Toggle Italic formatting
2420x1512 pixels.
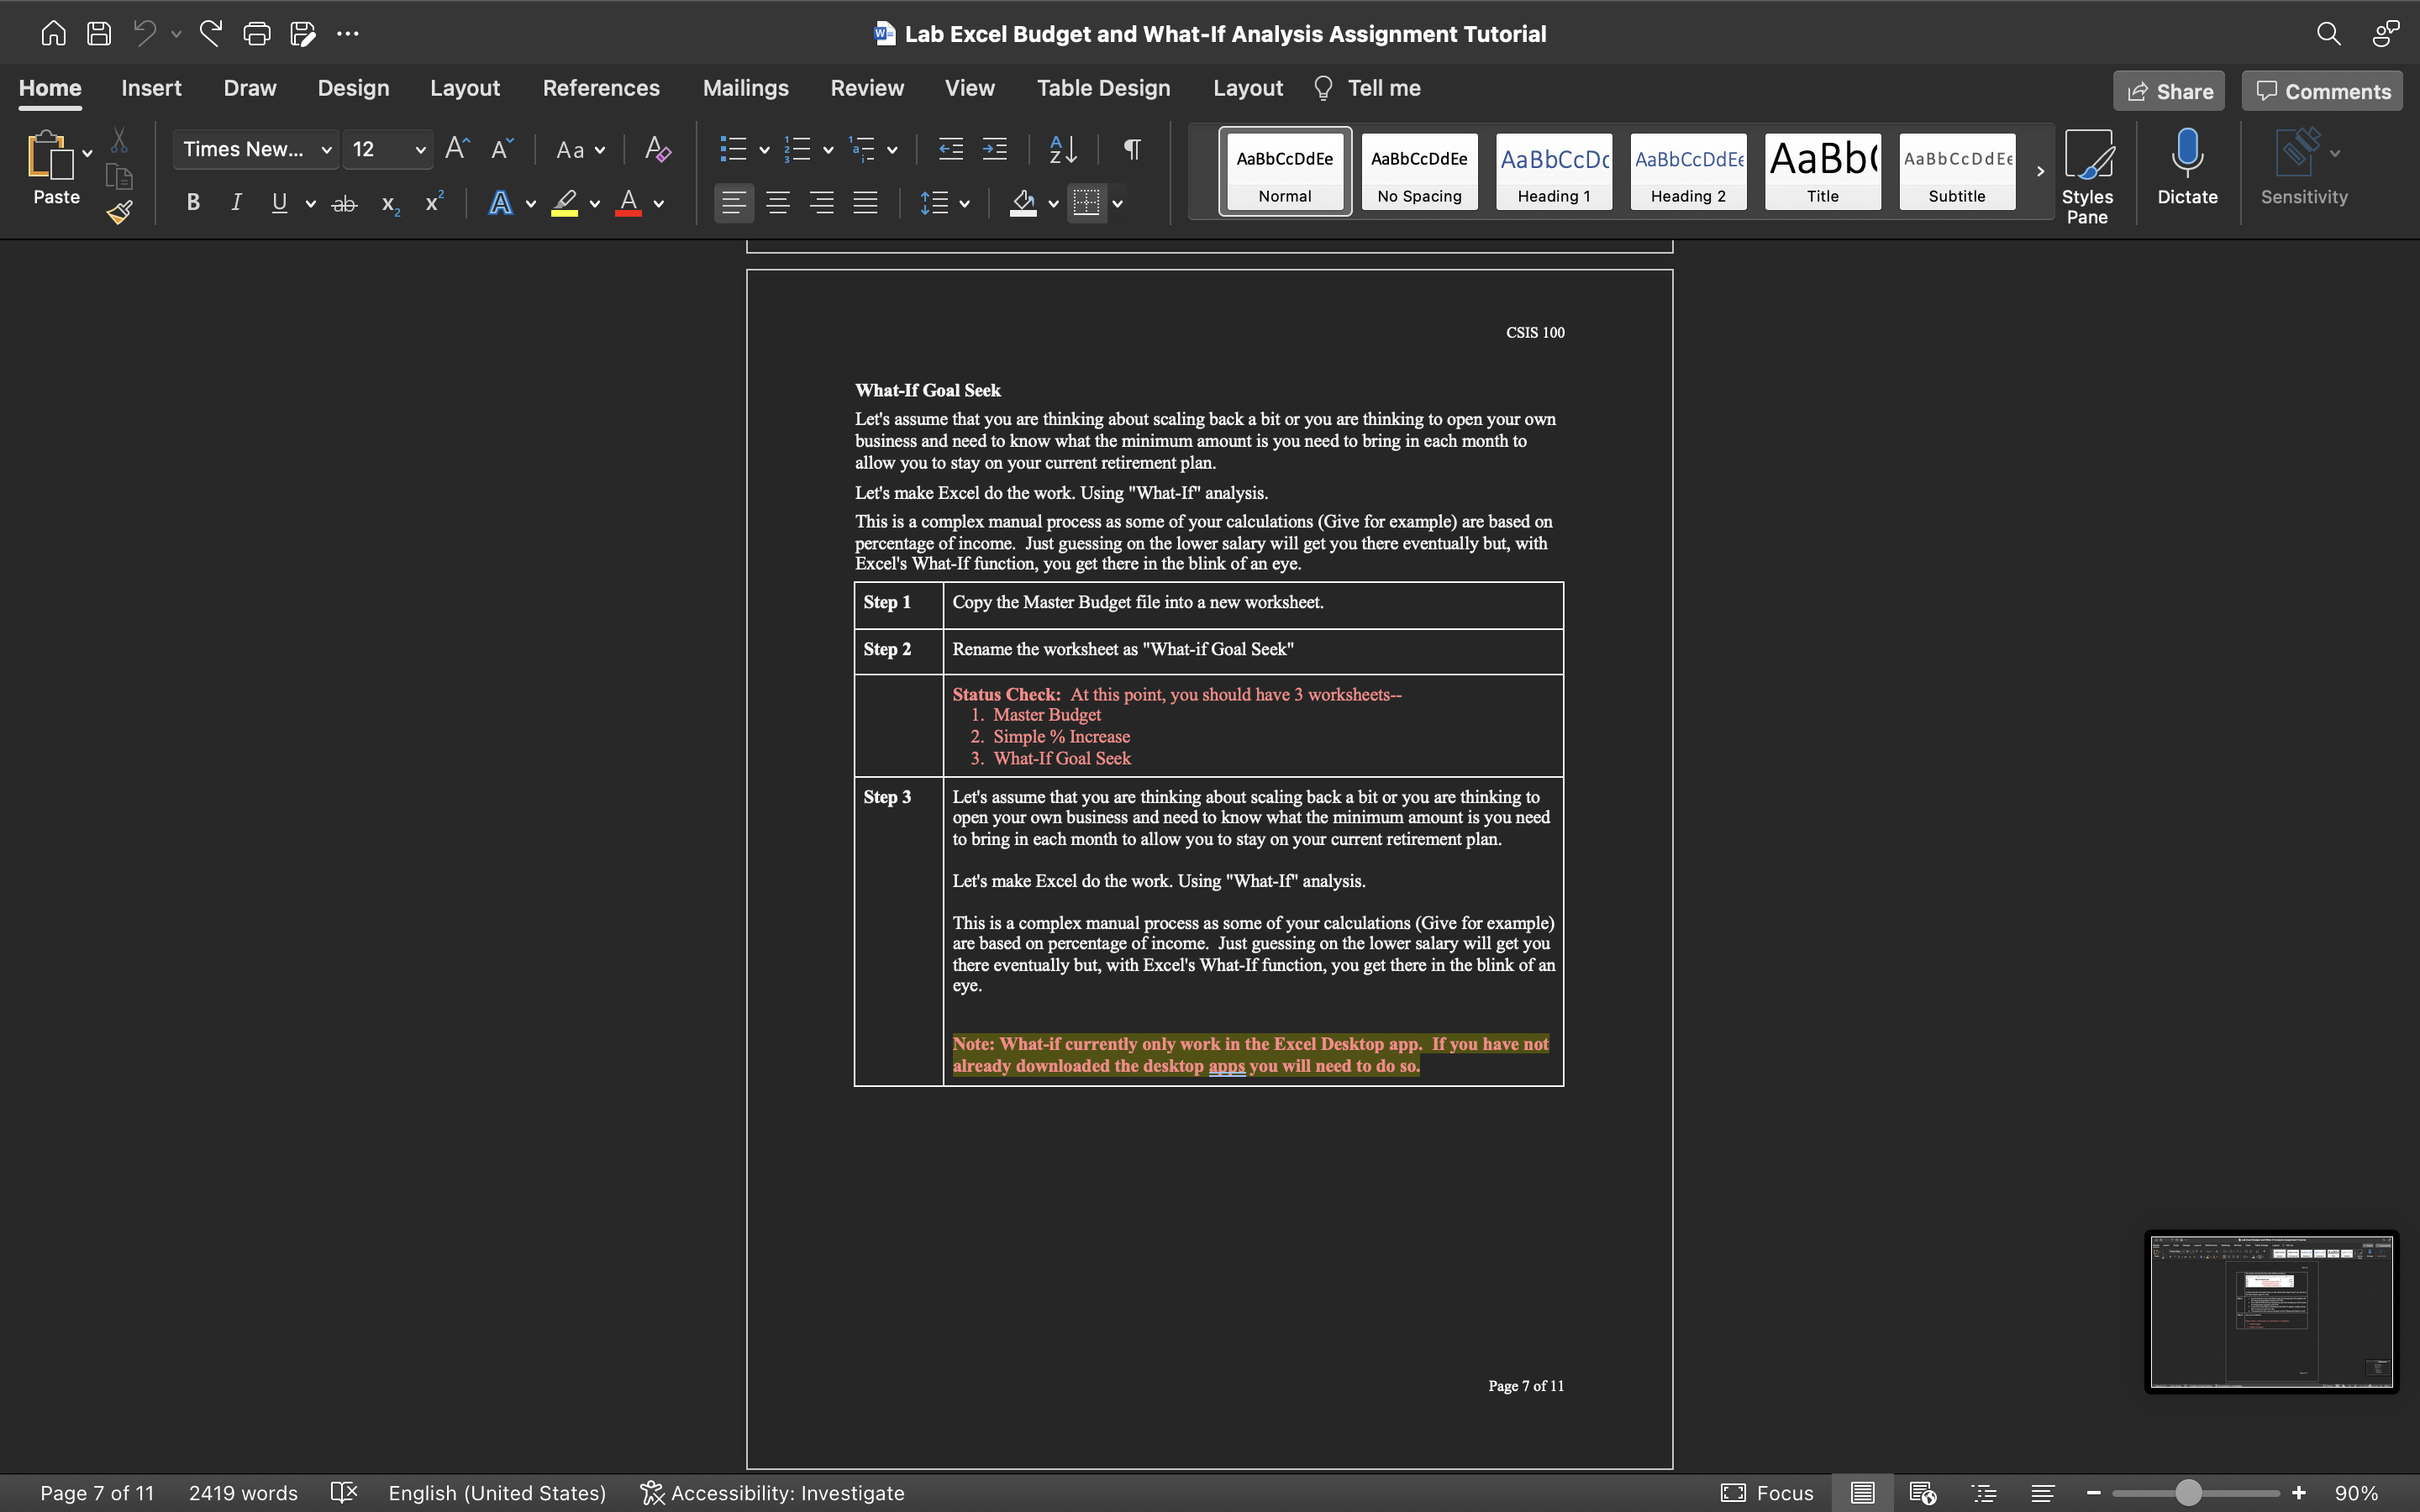pyautogui.click(x=236, y=203)
